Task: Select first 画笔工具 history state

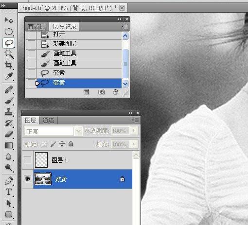Action: (x=79, y=53)
